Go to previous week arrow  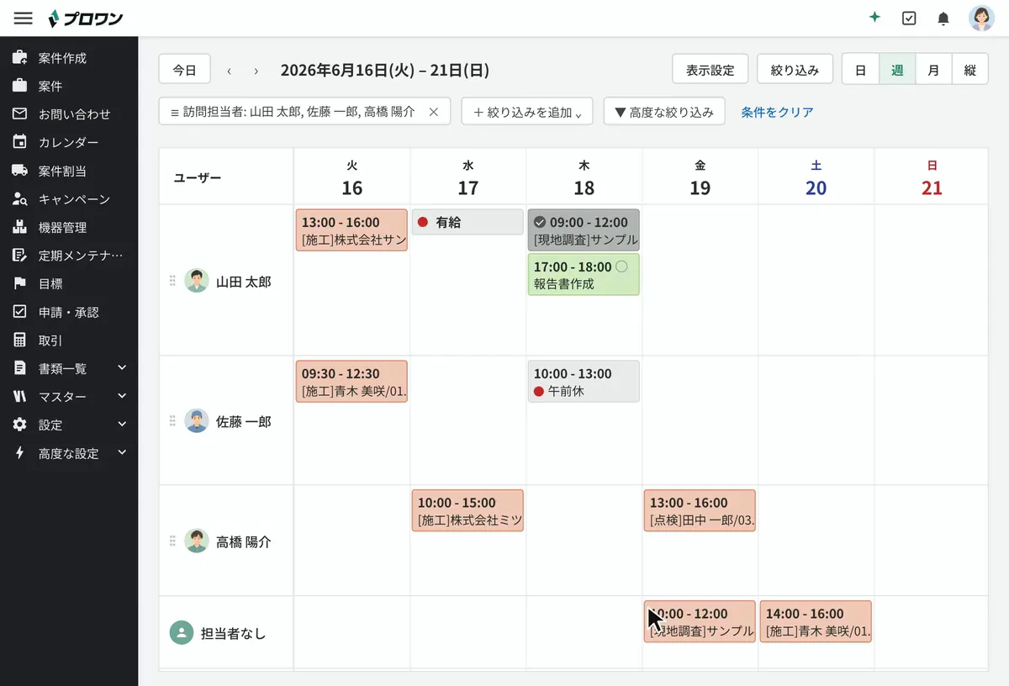(229, 71)
